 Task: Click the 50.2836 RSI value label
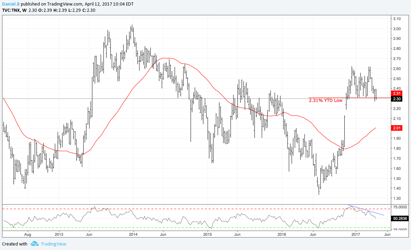[x=400, y=218]
